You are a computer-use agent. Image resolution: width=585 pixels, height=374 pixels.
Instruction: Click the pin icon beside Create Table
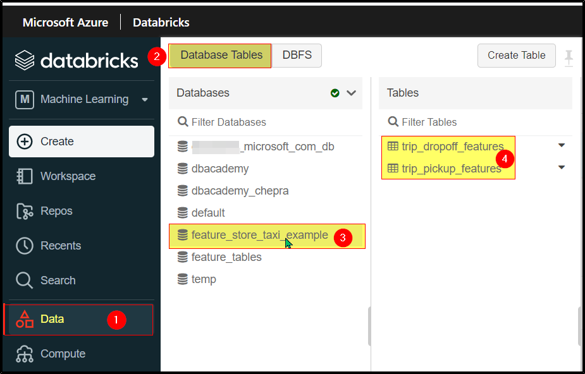click(x=569, y=59)
